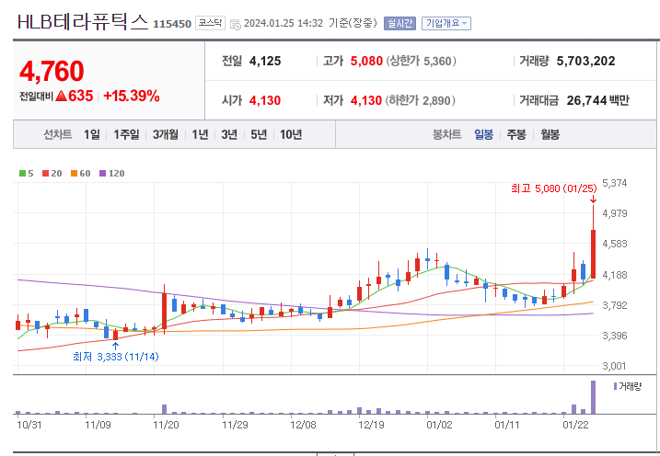Click the timestamp 2024.01.25 14:32
Image resolution: width=660 pixels, height=456 pixels.
(x=284, y=23)
